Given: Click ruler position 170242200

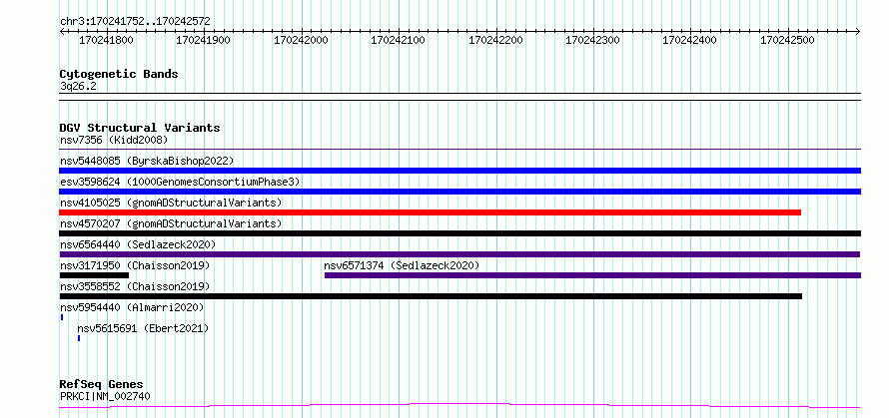Looking at the screenshot, I should coord(495,40).
